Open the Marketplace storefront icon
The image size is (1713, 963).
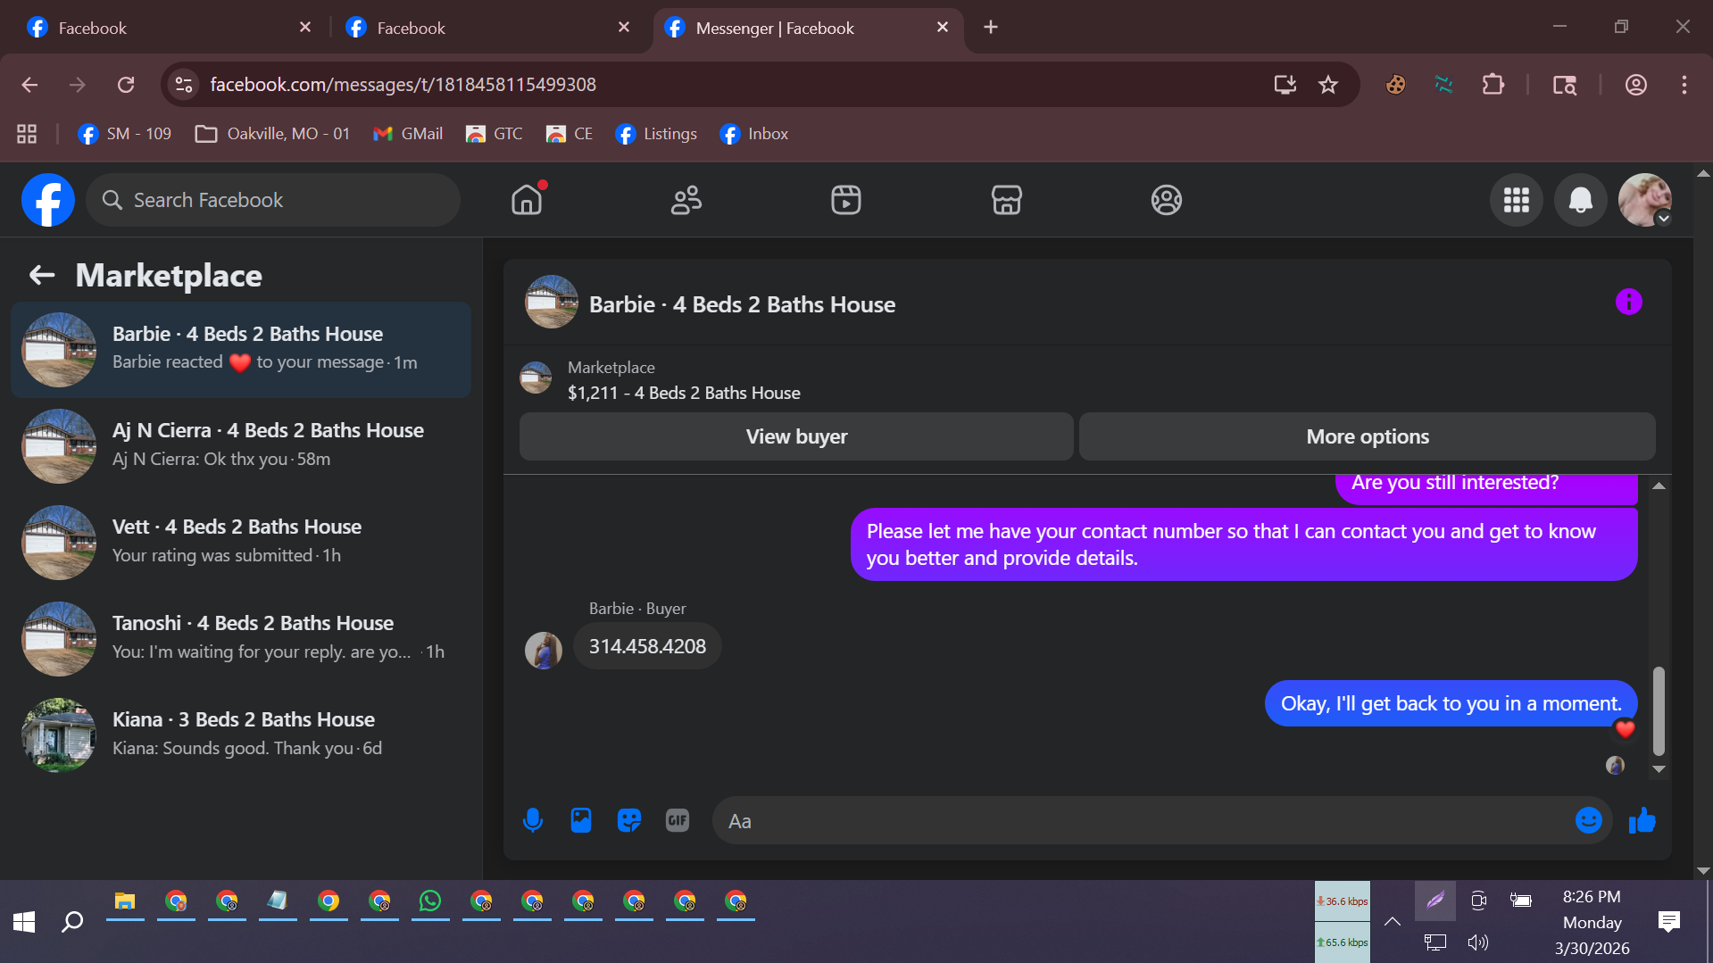pyautogui.click(x=1006, y=200)
